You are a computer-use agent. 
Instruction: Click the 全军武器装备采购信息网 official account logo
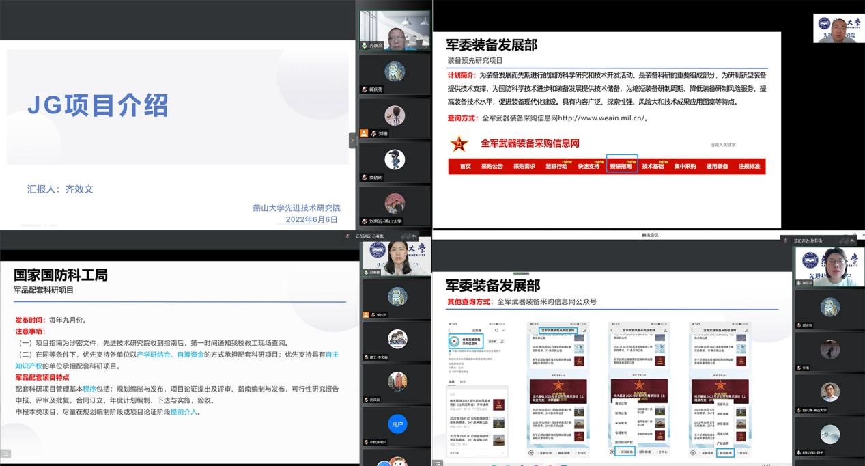pos(455,340)
